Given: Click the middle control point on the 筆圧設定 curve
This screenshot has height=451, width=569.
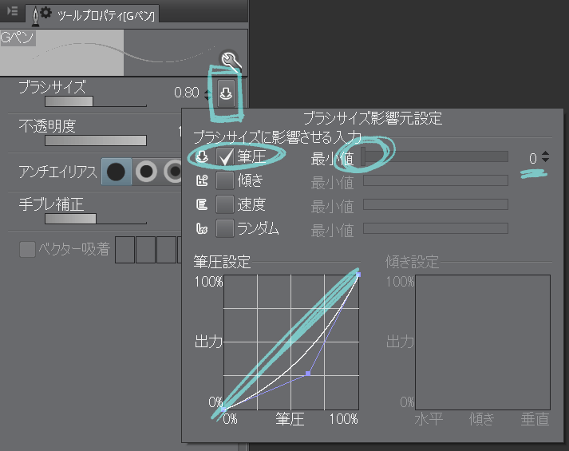Looking at the screenshot, I should coord(308,373).
